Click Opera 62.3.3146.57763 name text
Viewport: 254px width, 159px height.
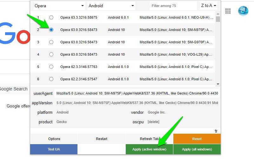(x=79, y=67)
